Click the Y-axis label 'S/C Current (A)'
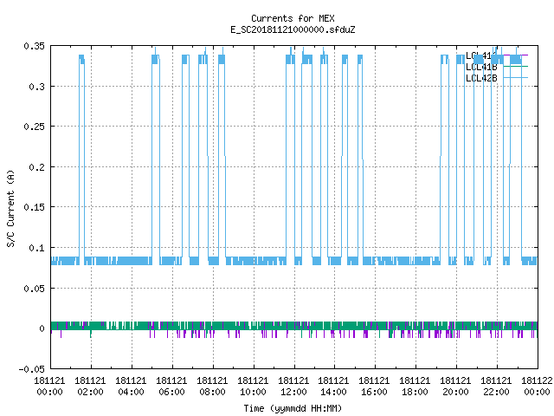The width and height of the screenshot is (554, 416). coord(10,208)
